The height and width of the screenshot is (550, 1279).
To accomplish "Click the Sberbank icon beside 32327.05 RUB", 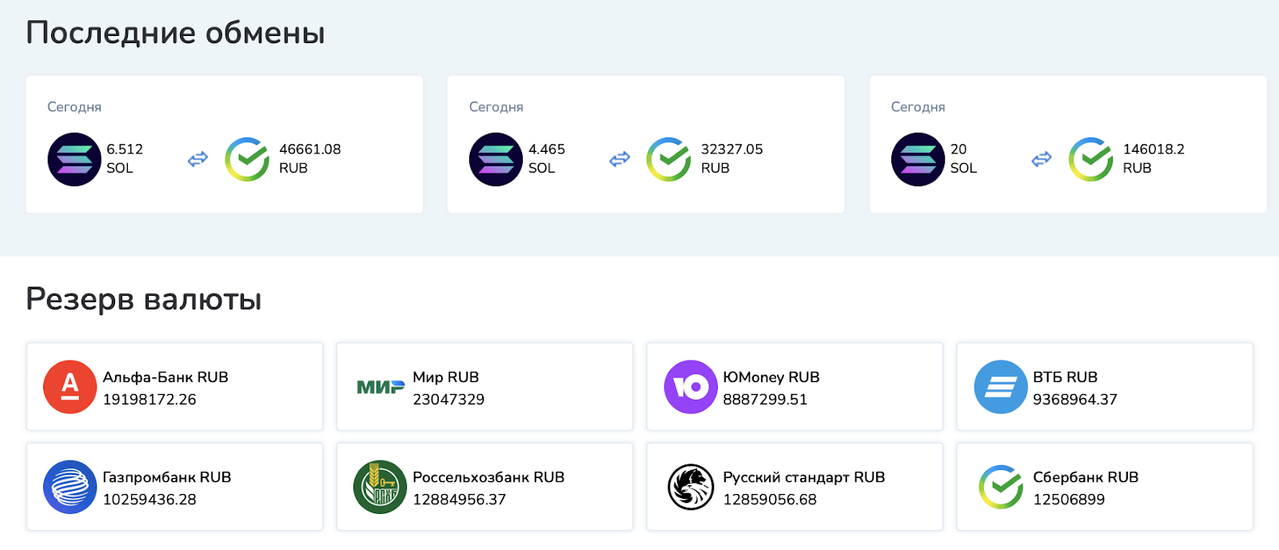I will (x=669, y=159).
